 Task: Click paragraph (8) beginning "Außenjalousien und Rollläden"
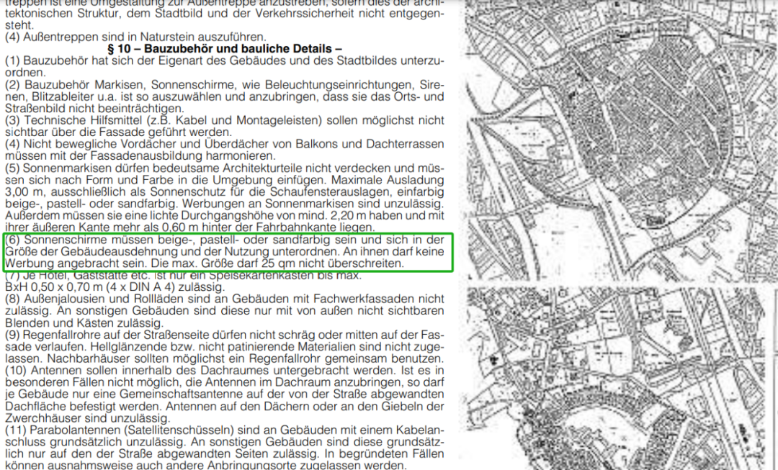[224, 310]
